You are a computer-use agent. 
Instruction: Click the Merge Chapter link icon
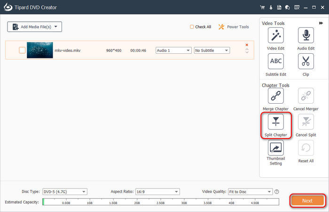(276, 96)
